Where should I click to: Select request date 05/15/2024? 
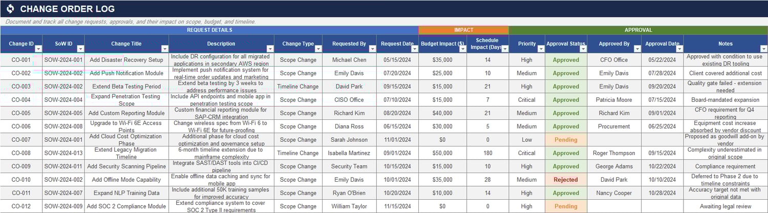click(x=398, y=60)
